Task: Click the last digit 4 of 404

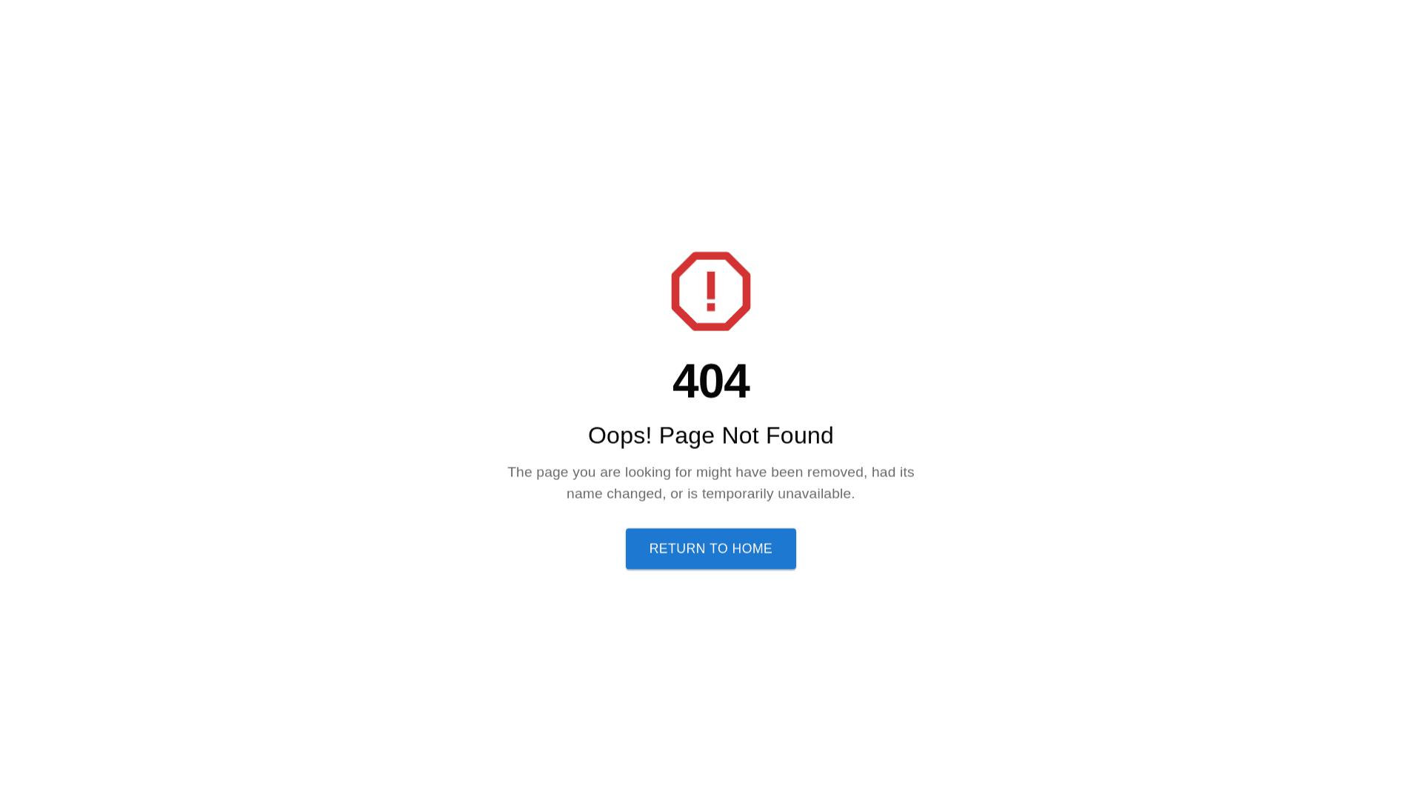Action: click(x=737, y=381)
